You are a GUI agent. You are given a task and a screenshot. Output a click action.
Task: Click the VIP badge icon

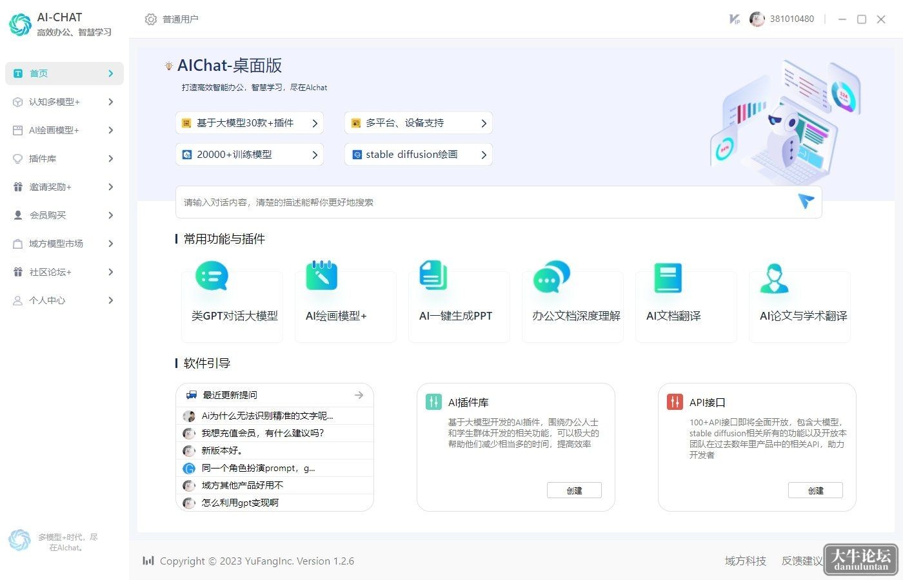(x=735, y=19)
